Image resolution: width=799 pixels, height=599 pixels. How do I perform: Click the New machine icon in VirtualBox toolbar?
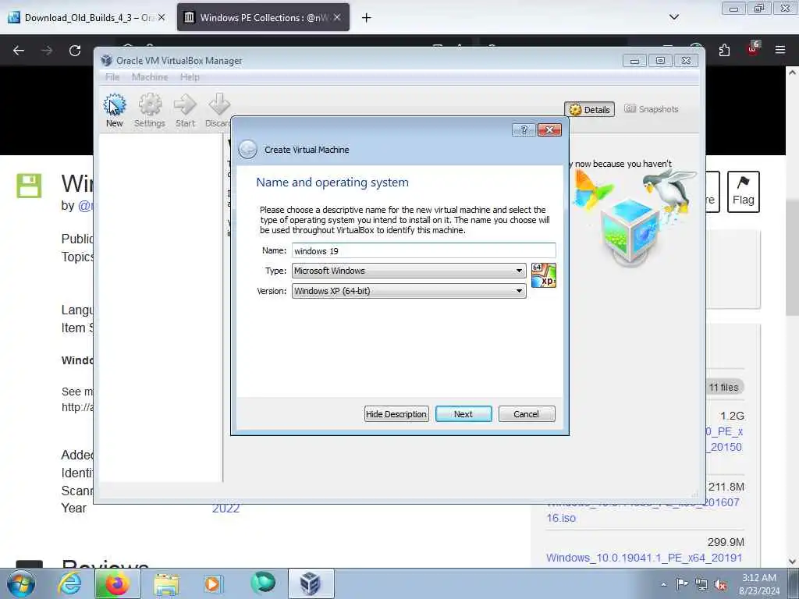114,110
